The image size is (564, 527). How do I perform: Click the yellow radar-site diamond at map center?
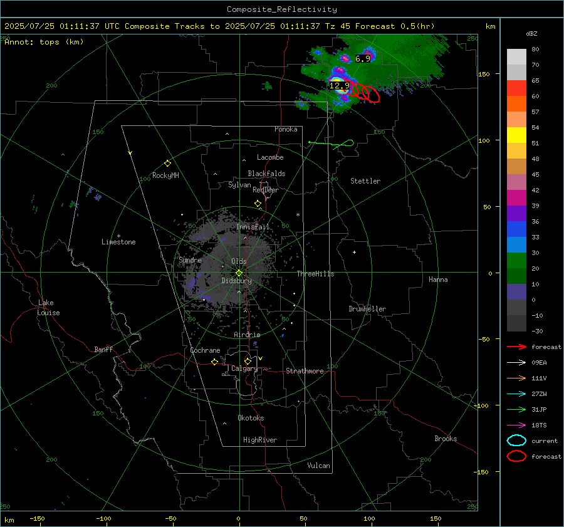pos(239,273)
